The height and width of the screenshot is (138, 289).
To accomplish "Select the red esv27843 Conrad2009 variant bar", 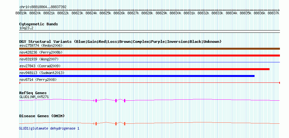I will tap(144, 69).
